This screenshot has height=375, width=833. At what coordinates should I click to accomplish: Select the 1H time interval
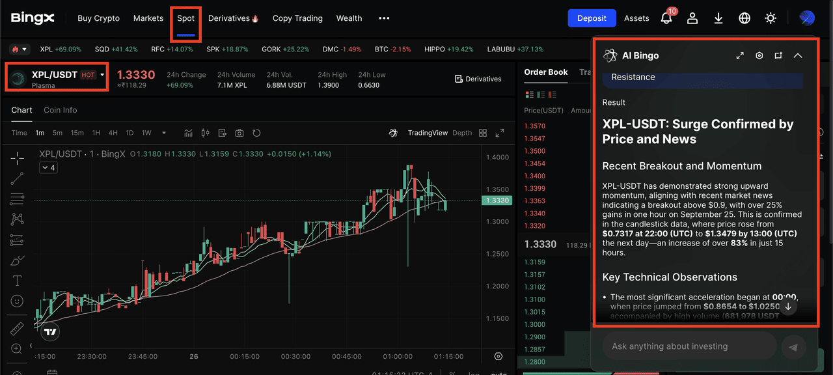point(96,133)
